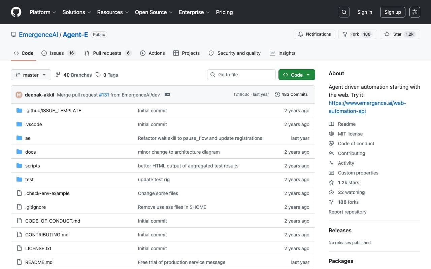
Task: Open appearance settings icon in header
Action: (415, 12)
